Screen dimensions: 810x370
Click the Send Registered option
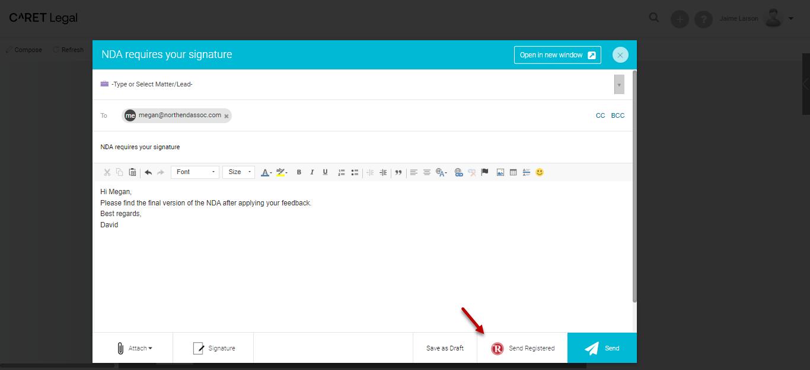pos(522,348)
